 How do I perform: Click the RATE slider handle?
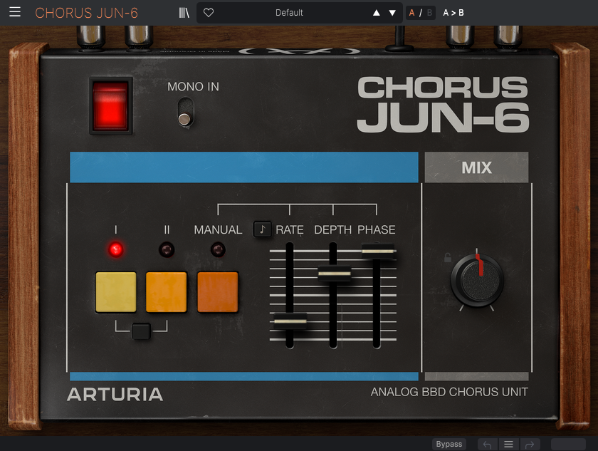(x=290, y=321)
